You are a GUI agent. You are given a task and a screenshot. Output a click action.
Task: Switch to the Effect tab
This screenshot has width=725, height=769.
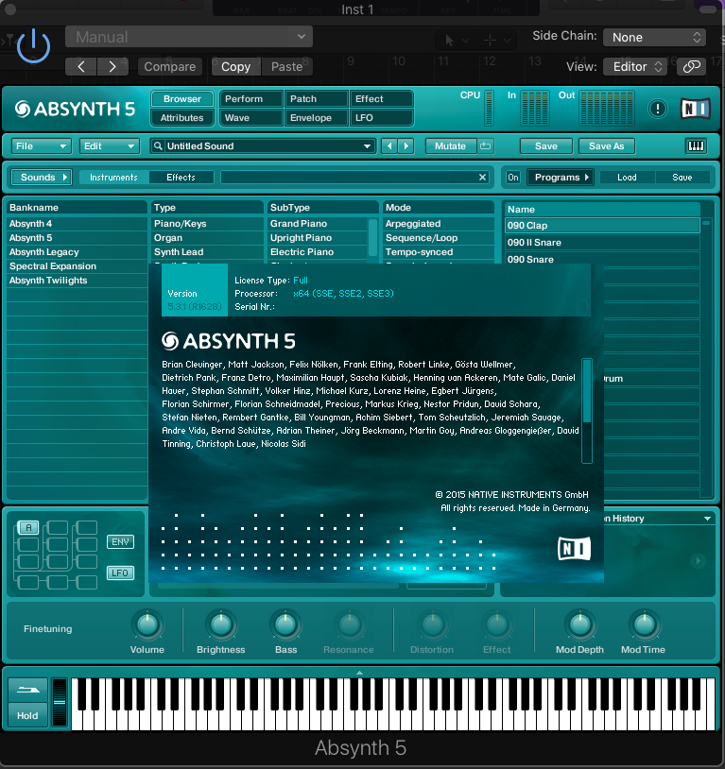click(381, 98)
